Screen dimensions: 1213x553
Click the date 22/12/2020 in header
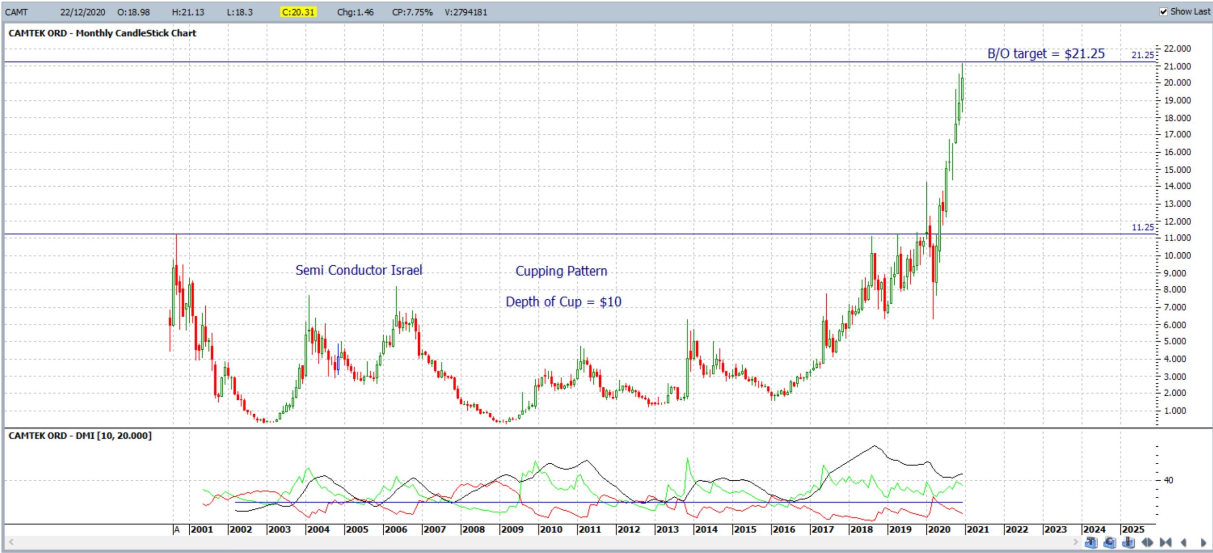tap(82, 12)
